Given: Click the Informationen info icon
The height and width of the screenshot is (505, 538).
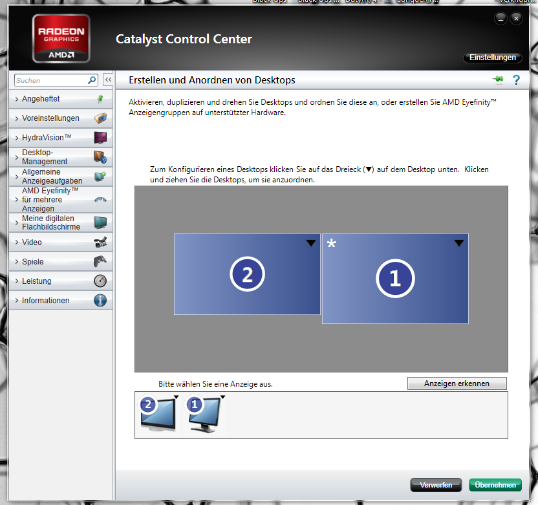Looking at the screenshot, I should click(100, 301).
